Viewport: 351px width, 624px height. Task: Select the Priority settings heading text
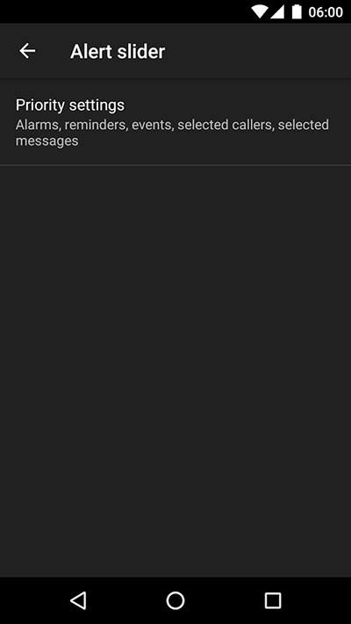click(70, 105)
